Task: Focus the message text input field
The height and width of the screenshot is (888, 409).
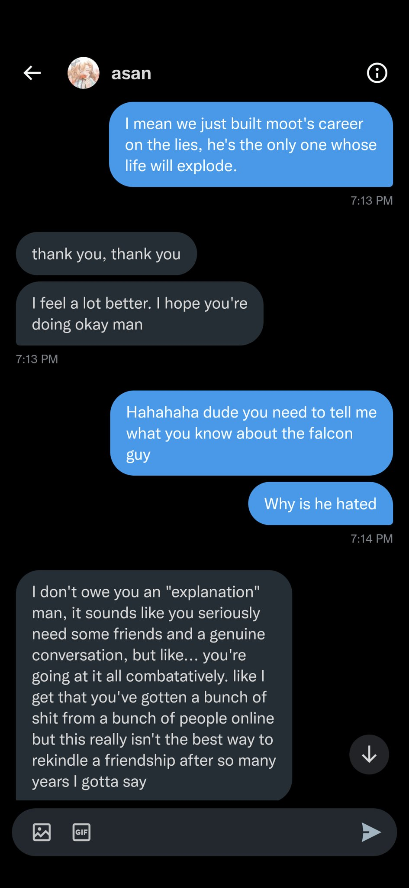Action: click(x=225, y=832)
